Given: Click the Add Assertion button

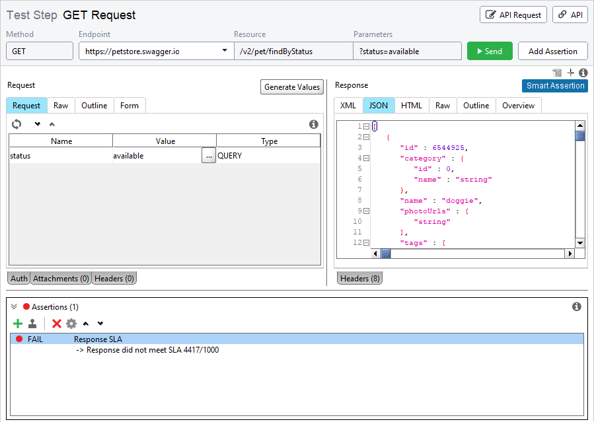Looking at the screenshot, I should [553, 51].
